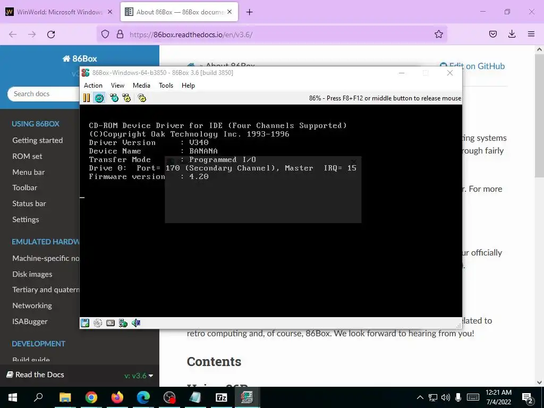Click the taskbar microphone icon
This screenshot has width=544, height=408.
[458, 397]
